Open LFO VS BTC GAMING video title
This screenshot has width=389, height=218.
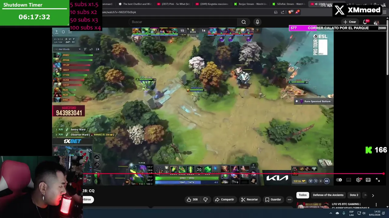(x=350, y=206)
